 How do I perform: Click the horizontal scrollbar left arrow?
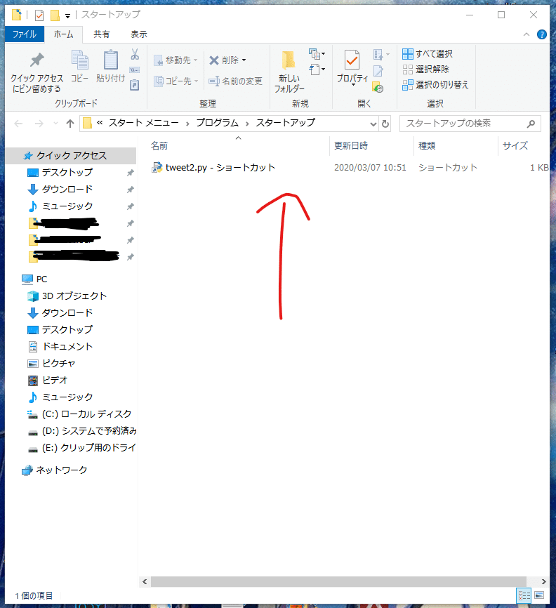coord(145,581)
